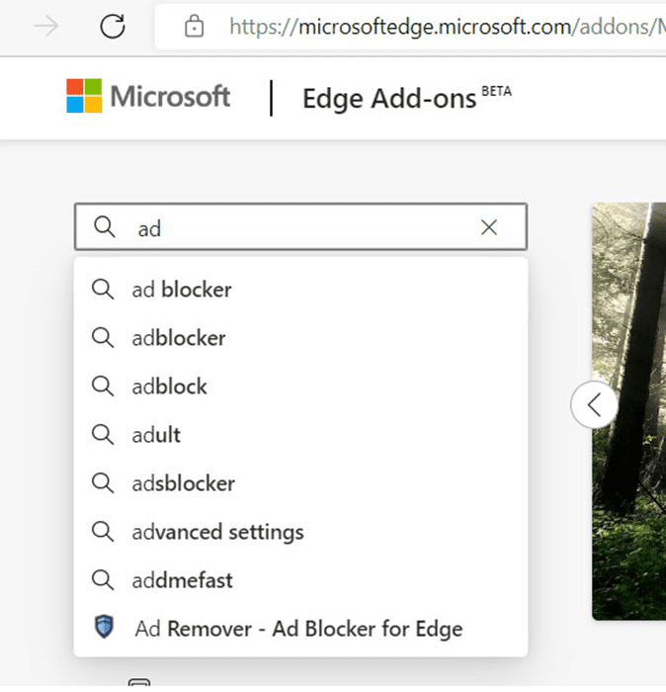This screenshot has width=666, height=692.
Task: Choose the "adblocker" suggestion from the list
Action: tap(179, 338)
